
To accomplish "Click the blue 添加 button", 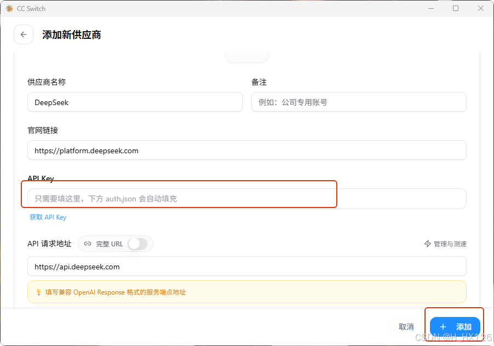I will pos(455,327).
